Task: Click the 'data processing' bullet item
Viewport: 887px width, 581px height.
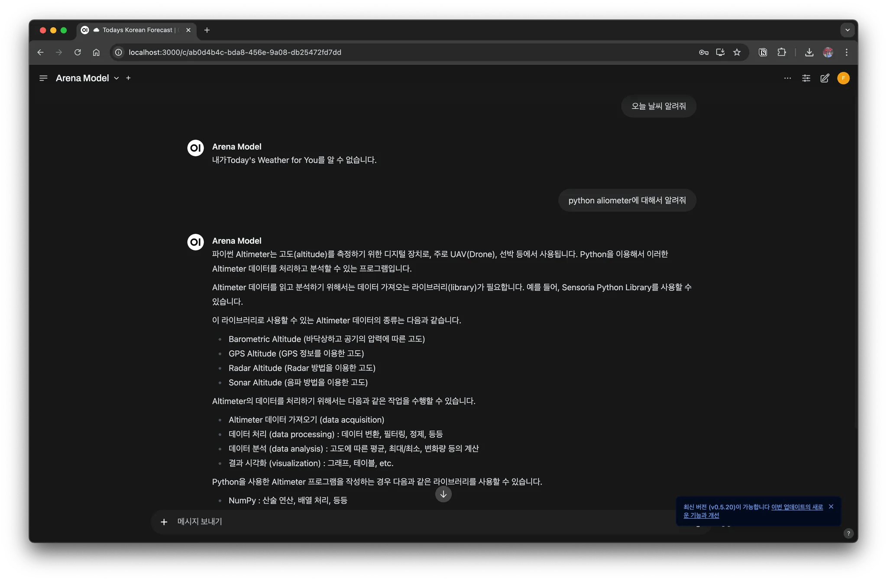Action: 336,434
